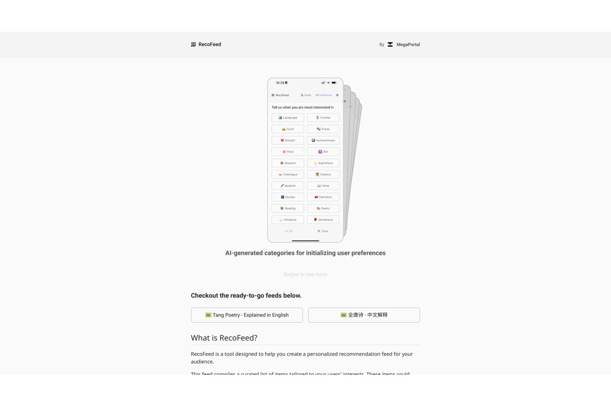Screen dimensions: 611x407
Task: Click the globe icon on Homesickness chip
Action: [313, 140]
